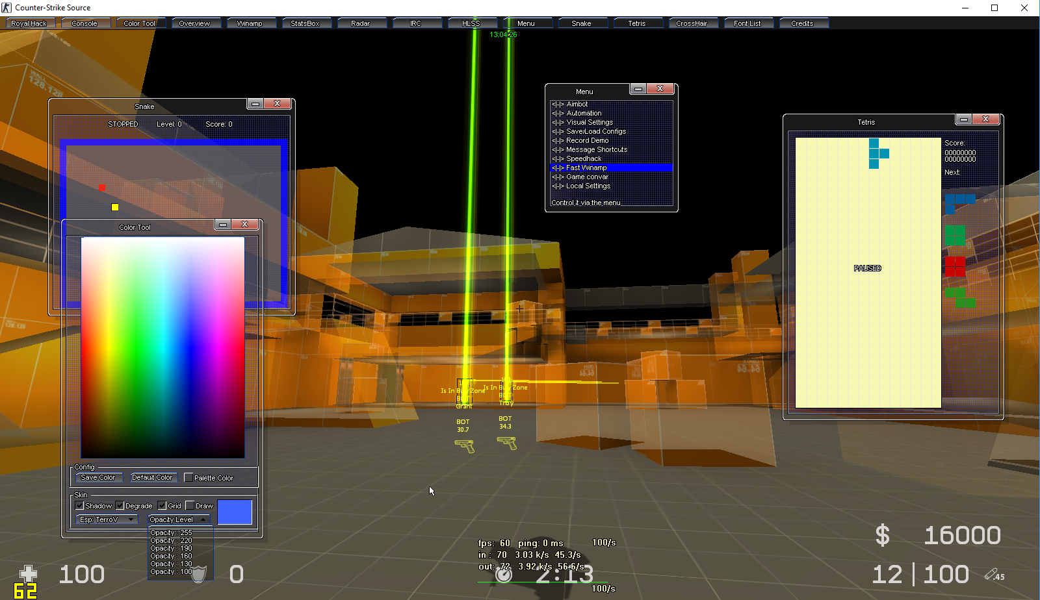Image resolution: width=1040 pixels, height=600 pixels.
Task: Click the armor shield HUD icon
Action: (x=200, y=574)
